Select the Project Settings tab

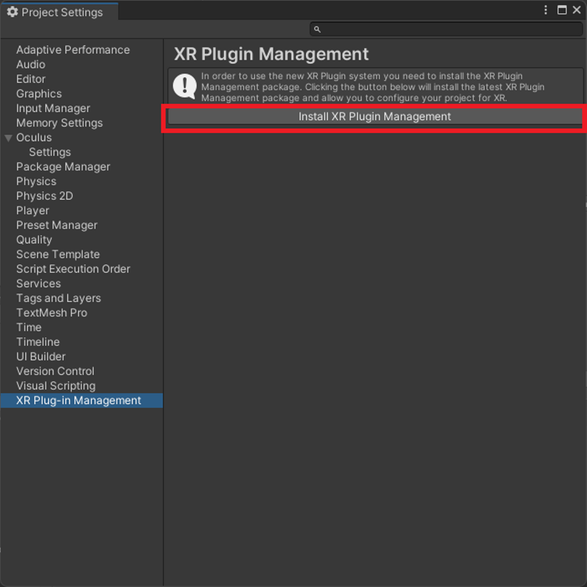click(x=61, y=12)
